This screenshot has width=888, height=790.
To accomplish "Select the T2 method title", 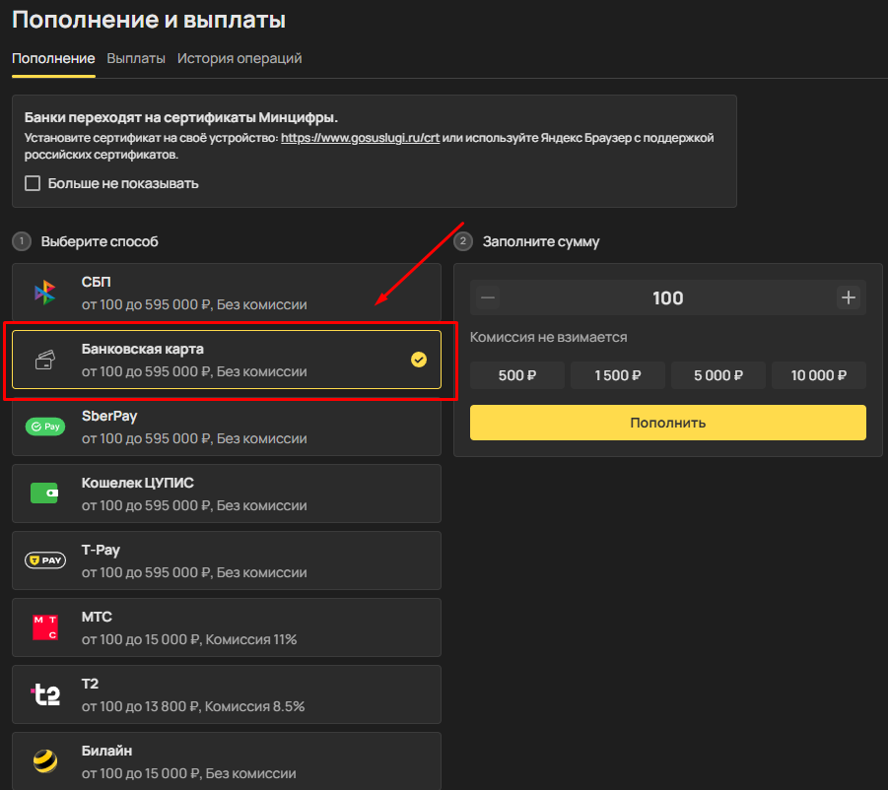I will 90,684.
